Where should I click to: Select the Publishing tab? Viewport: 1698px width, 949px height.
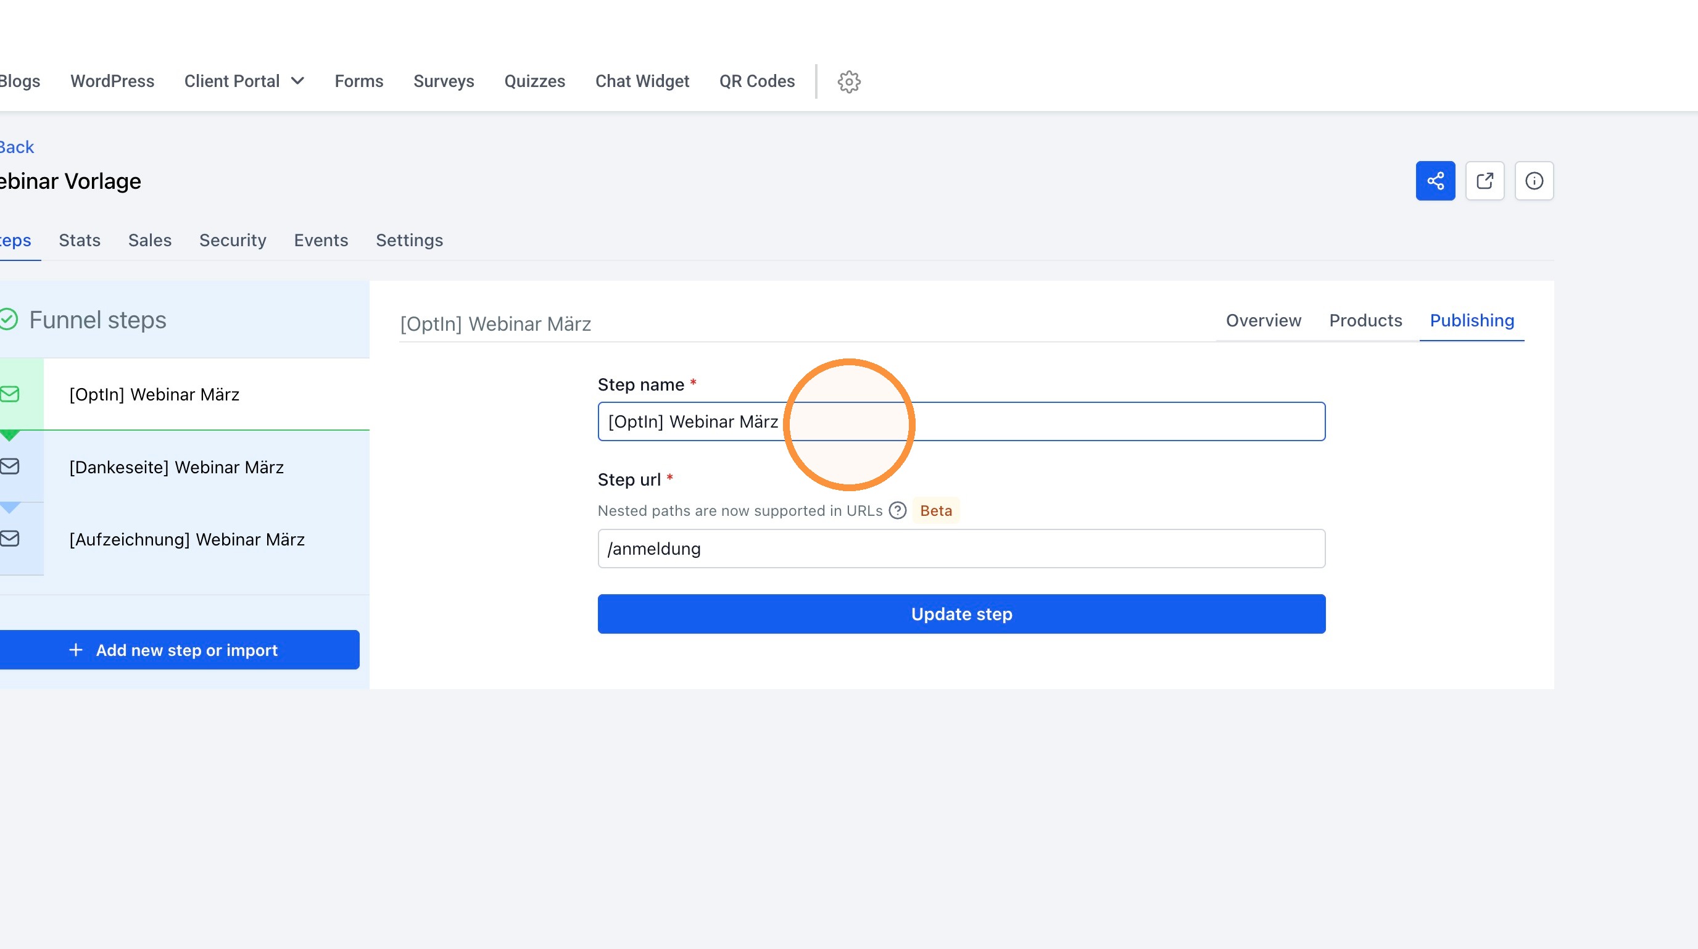click(1472, 321)
